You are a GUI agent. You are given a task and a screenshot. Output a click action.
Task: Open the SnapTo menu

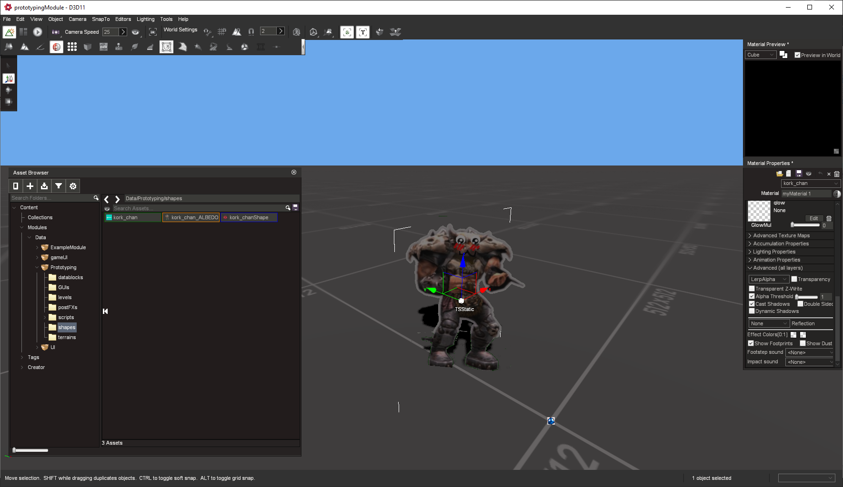[x=101, y=19]
